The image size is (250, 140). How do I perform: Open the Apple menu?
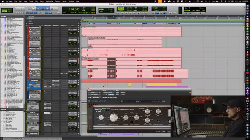[3, 1]
